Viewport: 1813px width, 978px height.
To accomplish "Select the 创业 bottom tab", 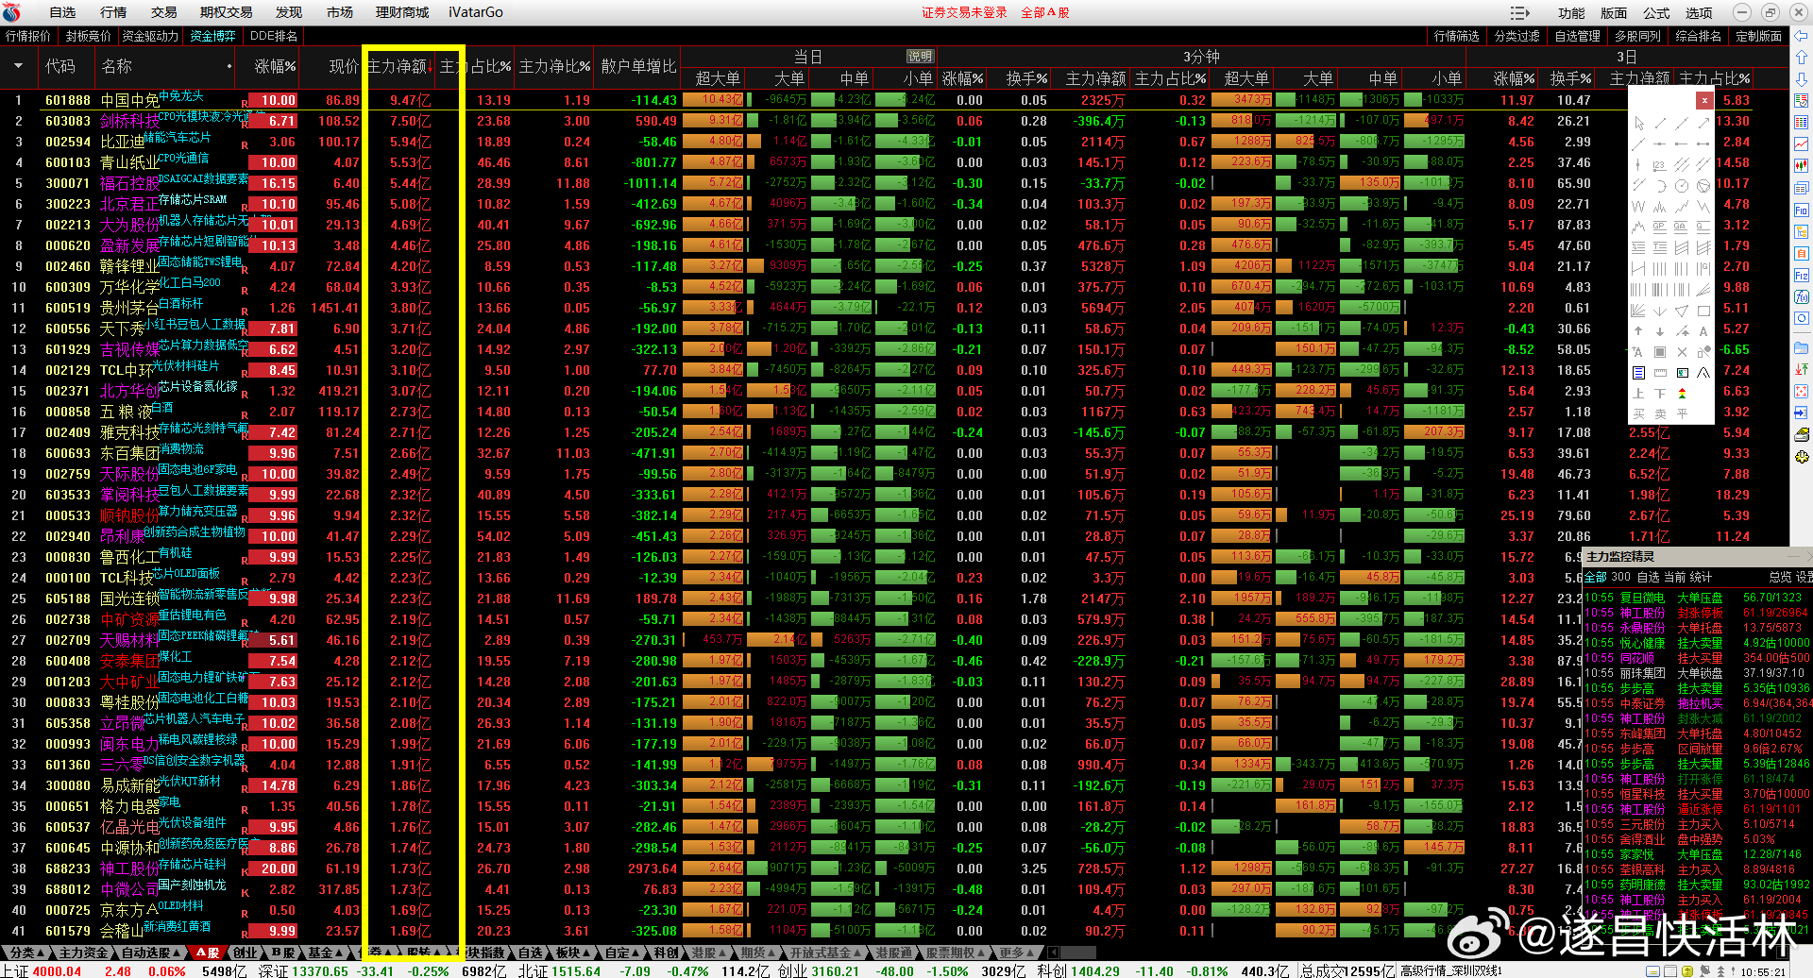I will (x=246, y=953).
